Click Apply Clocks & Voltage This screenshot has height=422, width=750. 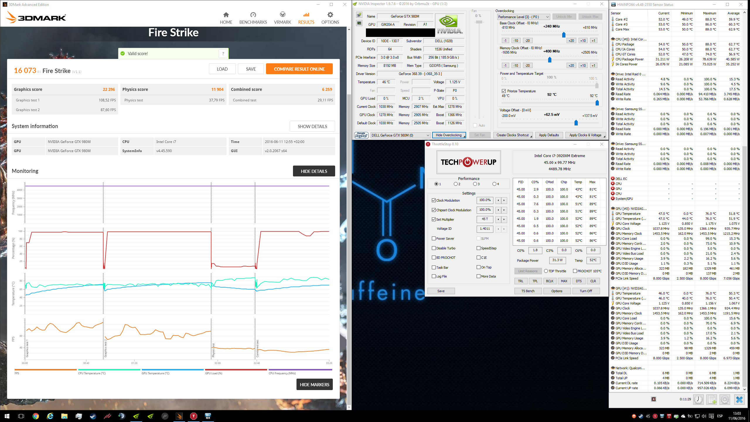585,135
